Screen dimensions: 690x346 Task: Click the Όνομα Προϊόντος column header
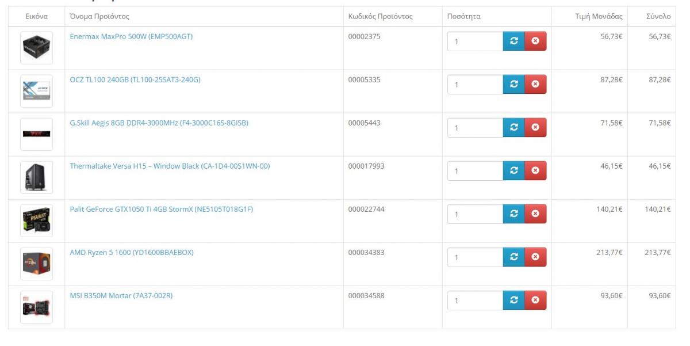99,16
